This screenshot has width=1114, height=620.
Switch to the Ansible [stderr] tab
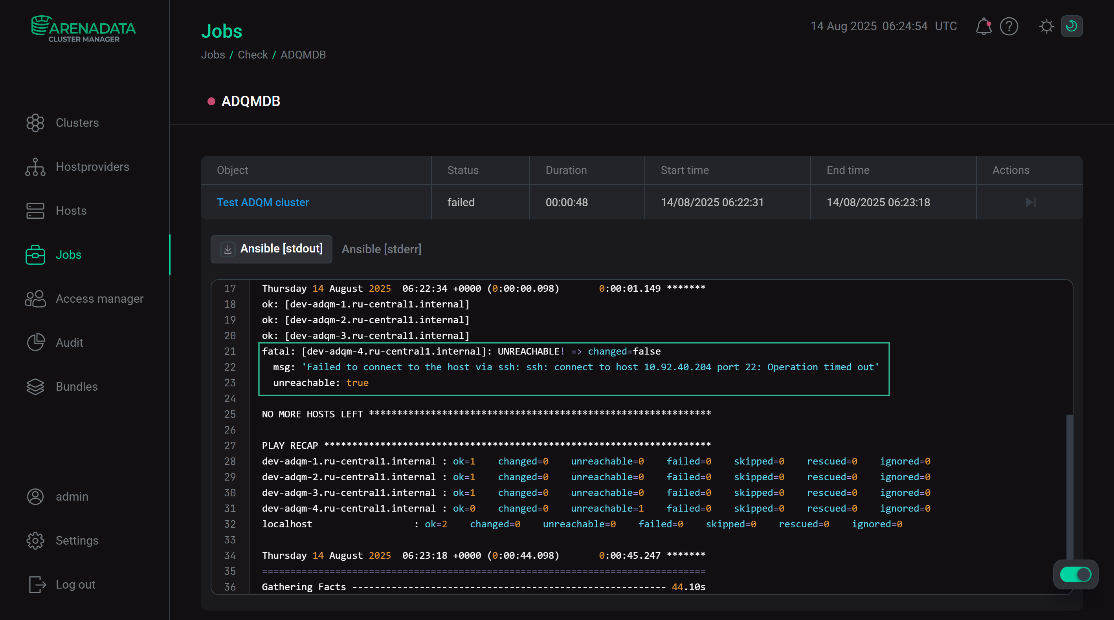382,249
